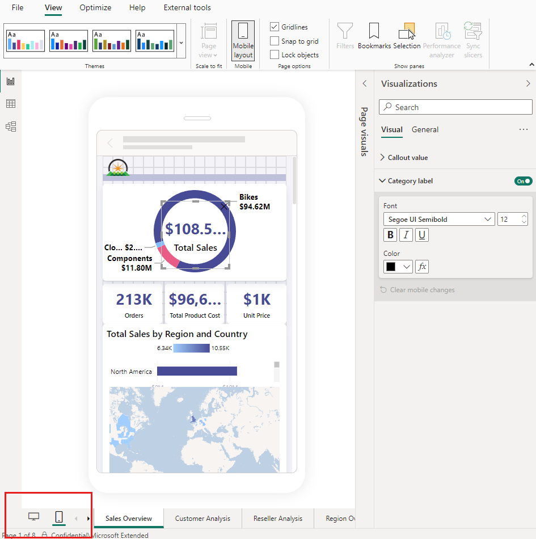Image resolution: width=536 pixels, height=539 pixels.
Task: Turn off Category label toggle
Action: click(523, 181)
